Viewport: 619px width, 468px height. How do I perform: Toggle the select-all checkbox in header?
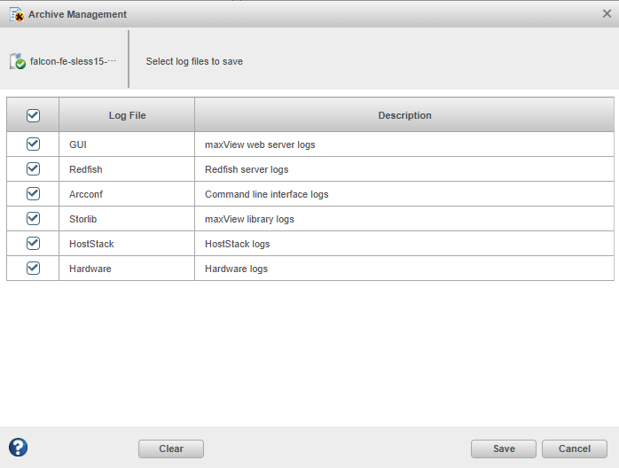click(x=33, y=115)
